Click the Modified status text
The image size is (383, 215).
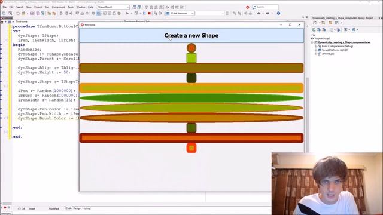pyautogui.click(x=54, y=208)
